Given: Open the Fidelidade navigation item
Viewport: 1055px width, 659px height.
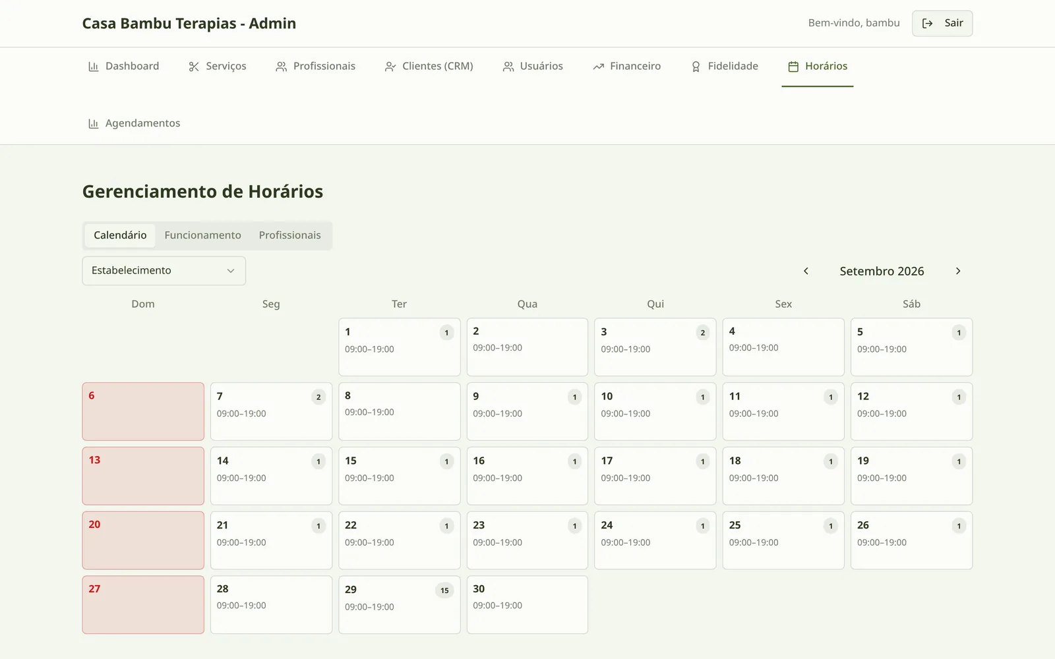Looking at the screenshot, I should coord(724,67).
